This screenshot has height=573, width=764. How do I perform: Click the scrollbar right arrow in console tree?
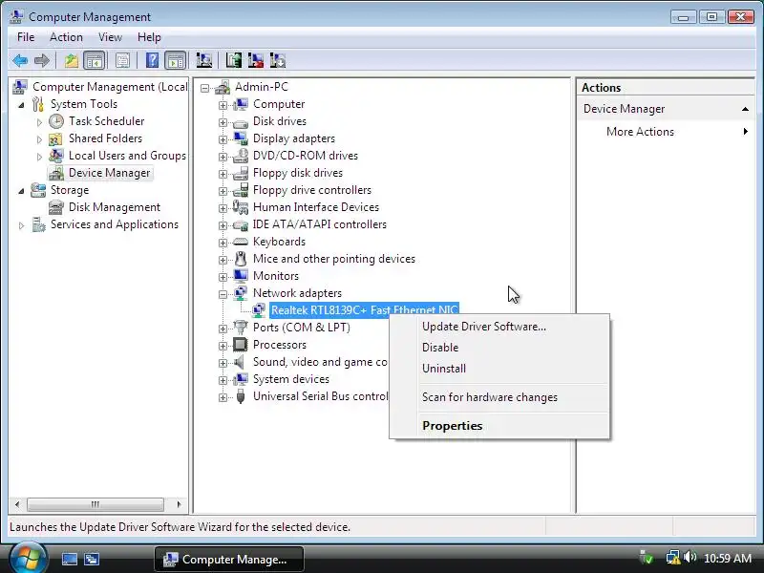(x=179, y=504)
